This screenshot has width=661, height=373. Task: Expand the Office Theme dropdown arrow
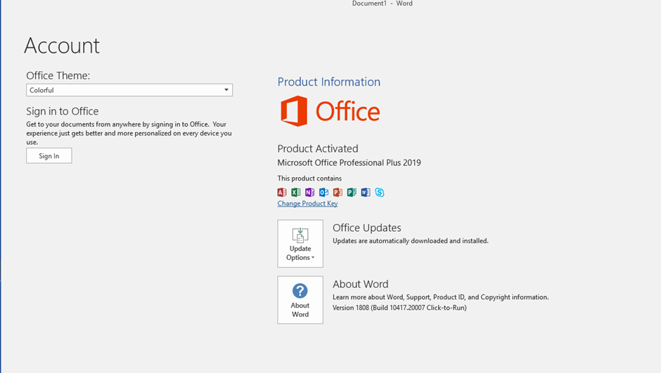[x=226, y=90]
